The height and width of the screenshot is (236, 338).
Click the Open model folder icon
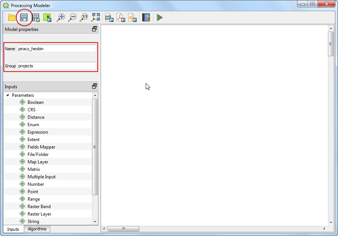click(12, 17)
